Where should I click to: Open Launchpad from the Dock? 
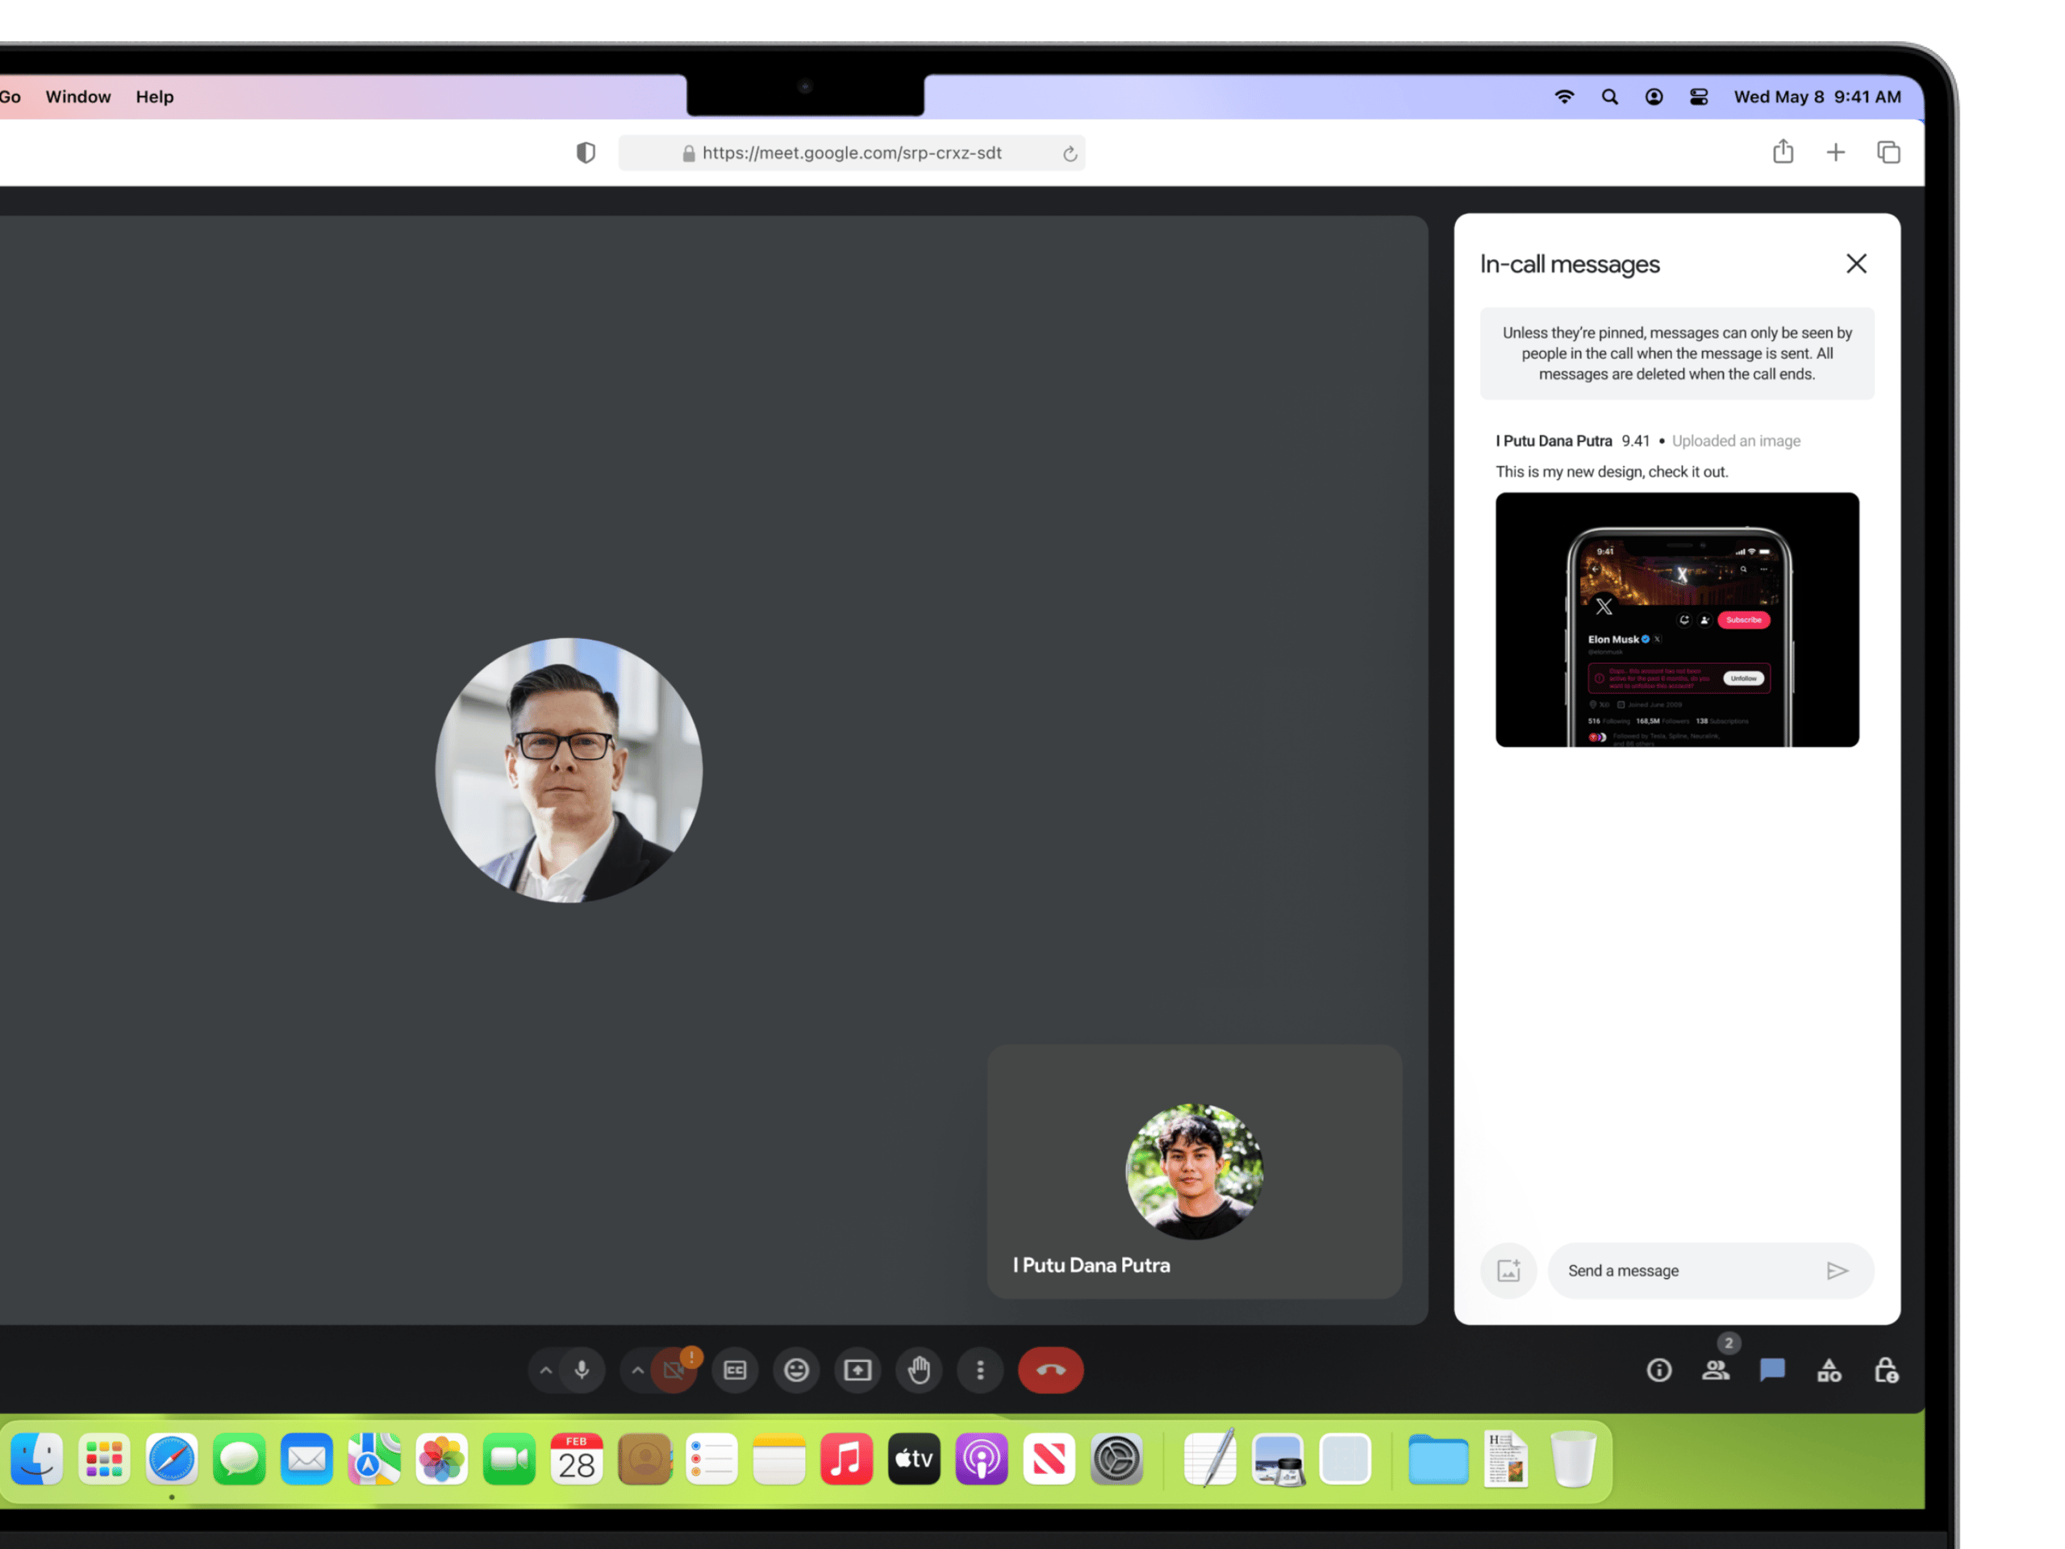tap(103, 1458)
